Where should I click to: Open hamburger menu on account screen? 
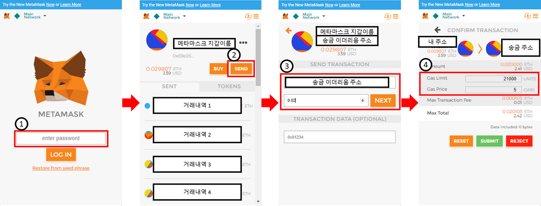(256, 16)
